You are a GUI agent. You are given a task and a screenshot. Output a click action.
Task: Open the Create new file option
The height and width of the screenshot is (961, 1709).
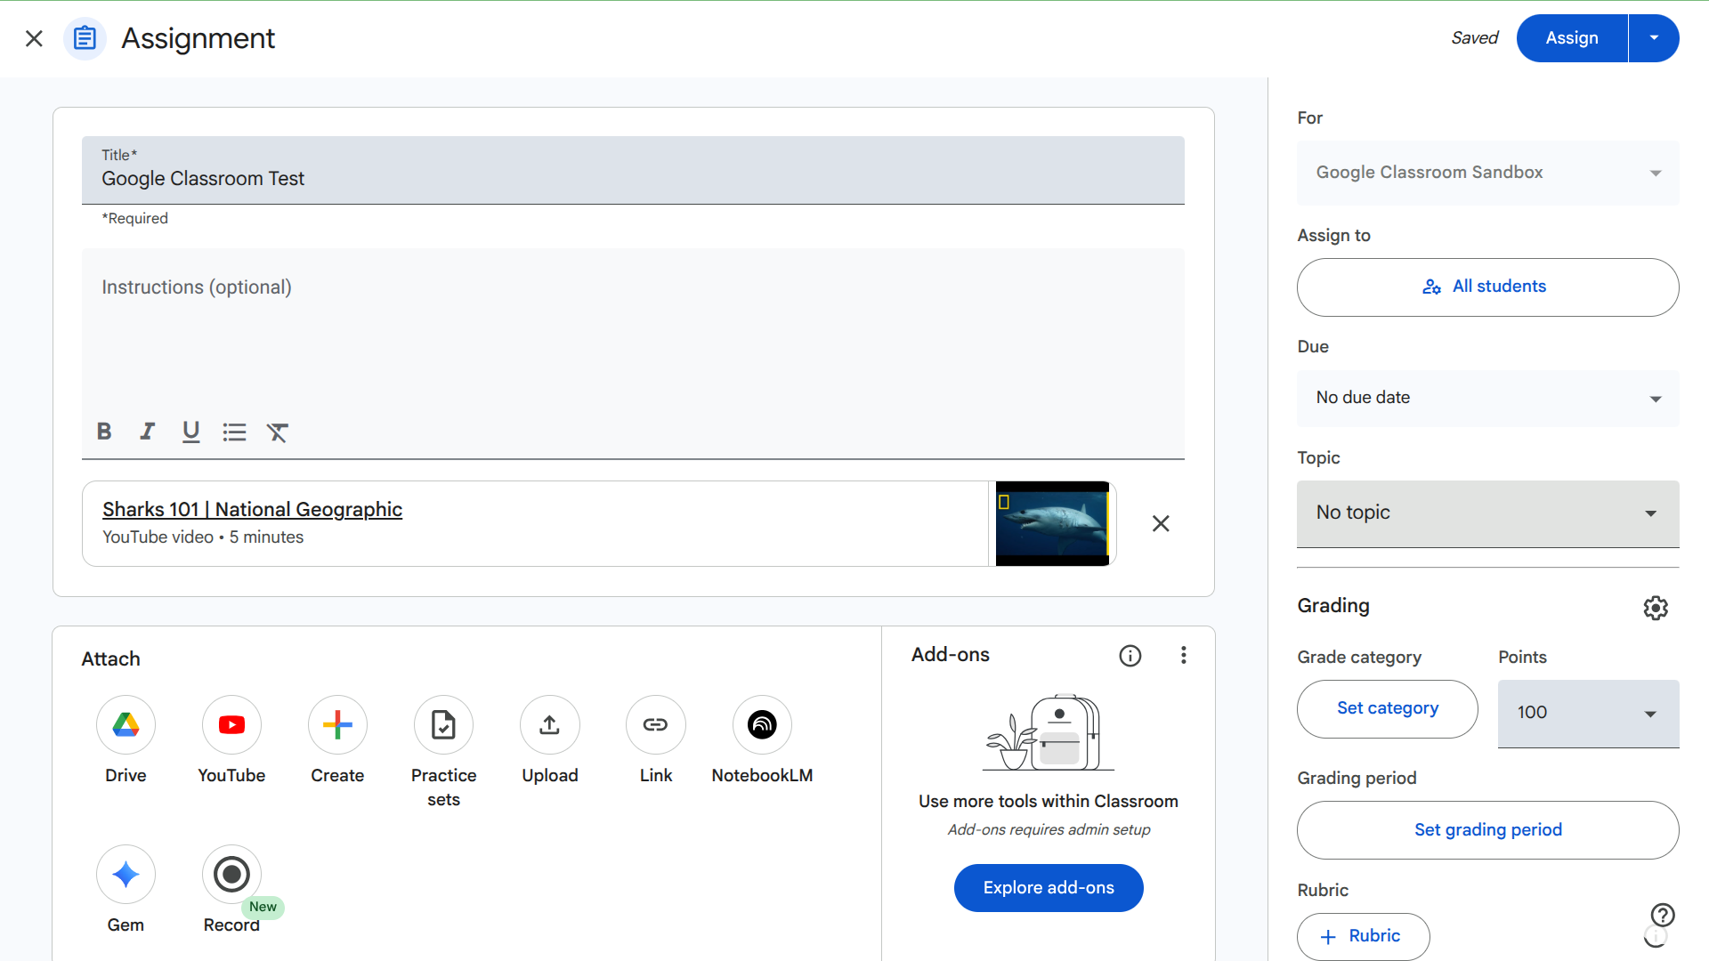tap(337, 725)
